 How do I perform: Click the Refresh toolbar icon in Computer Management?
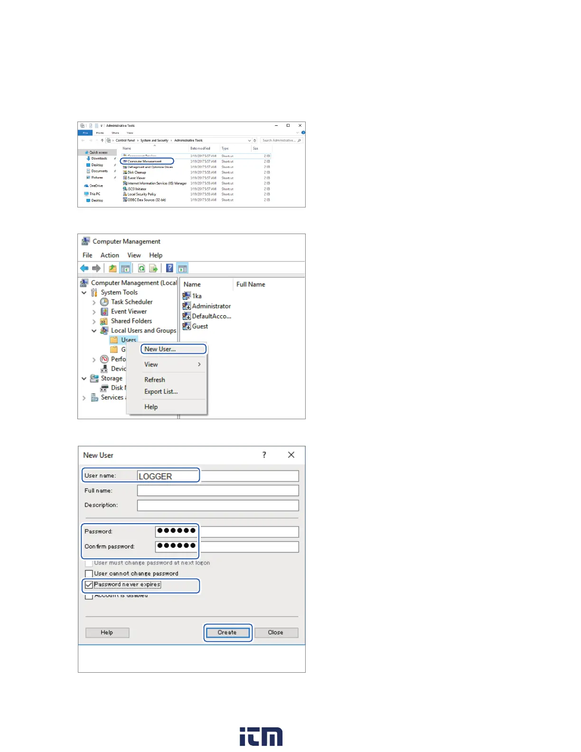coord(141,268)
